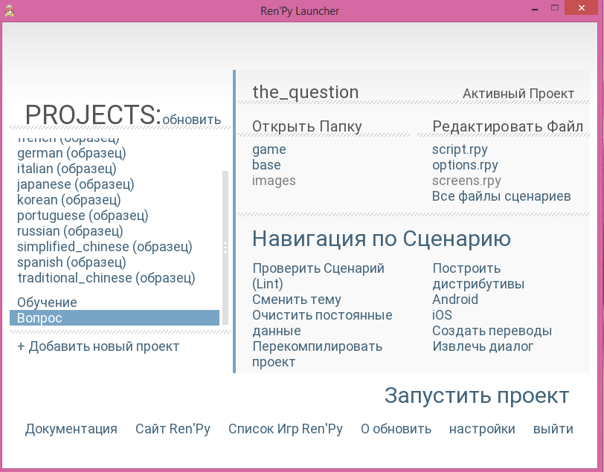Open Android build options
The width and height of the screenshot is (604, 472).
click(455, 300)
